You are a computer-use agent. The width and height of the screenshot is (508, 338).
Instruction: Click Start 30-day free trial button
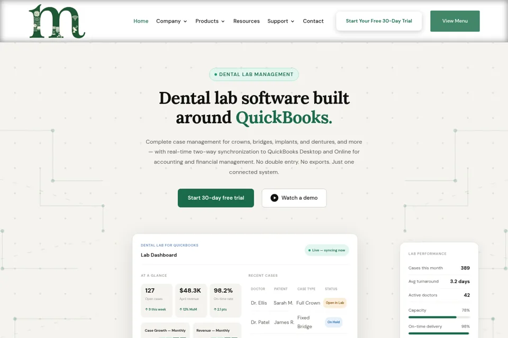(216, 198)
